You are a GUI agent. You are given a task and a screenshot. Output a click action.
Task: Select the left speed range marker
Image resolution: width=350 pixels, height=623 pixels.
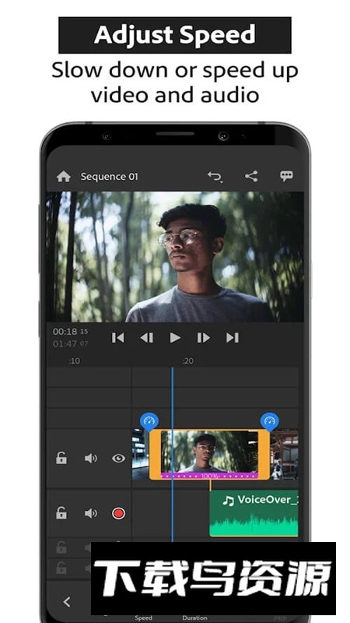[x=149, y=421]
